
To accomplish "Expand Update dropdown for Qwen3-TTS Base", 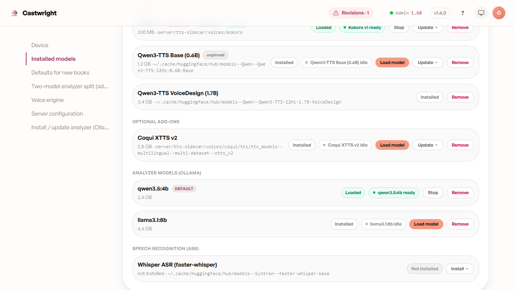I will [x=428, y=62].
